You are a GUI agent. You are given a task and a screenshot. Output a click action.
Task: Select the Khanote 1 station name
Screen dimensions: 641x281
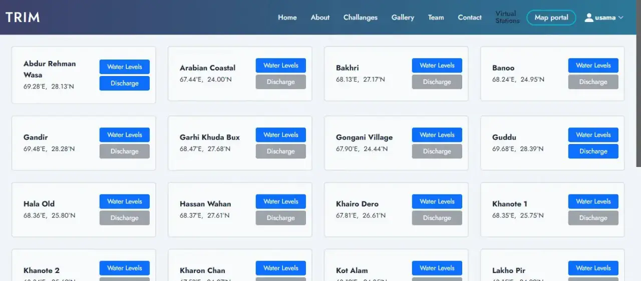pos(510,204)
